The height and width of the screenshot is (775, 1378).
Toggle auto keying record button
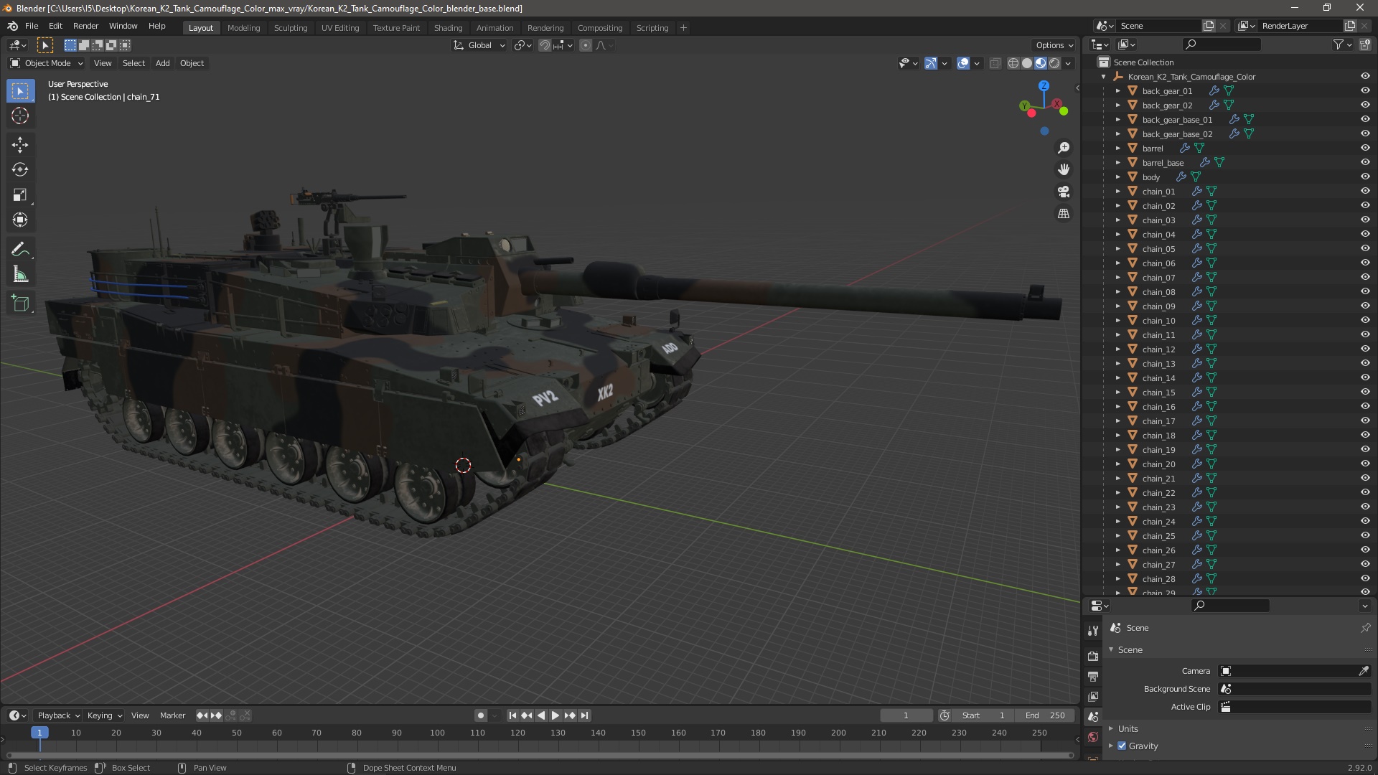tap(481, 715)
